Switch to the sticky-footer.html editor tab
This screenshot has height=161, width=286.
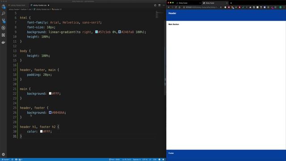(x=17, y=5)
